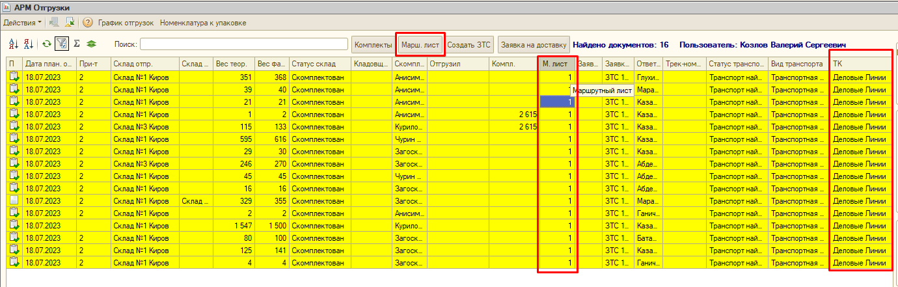Click the sigma totals icon
Image resolution: width=898 pixels, height=287 pixels.
click(x=76, y=44)
